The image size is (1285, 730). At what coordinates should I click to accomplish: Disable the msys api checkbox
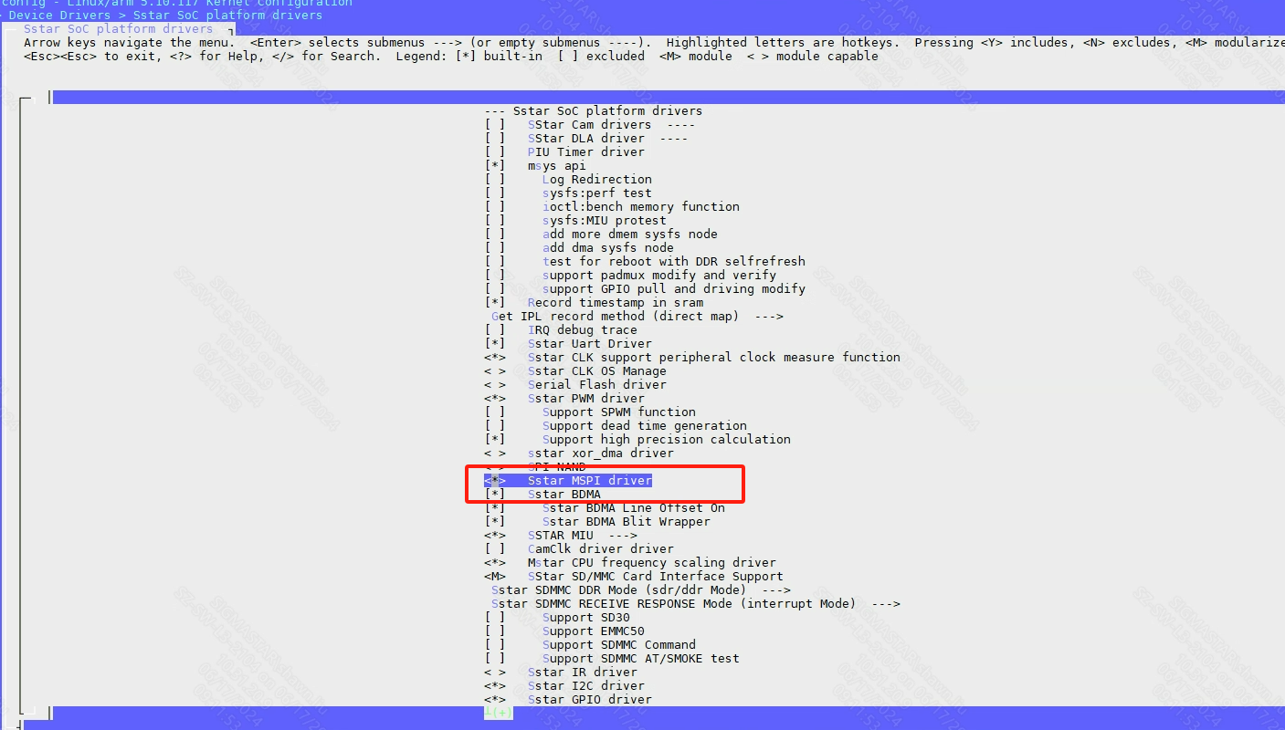494,166
